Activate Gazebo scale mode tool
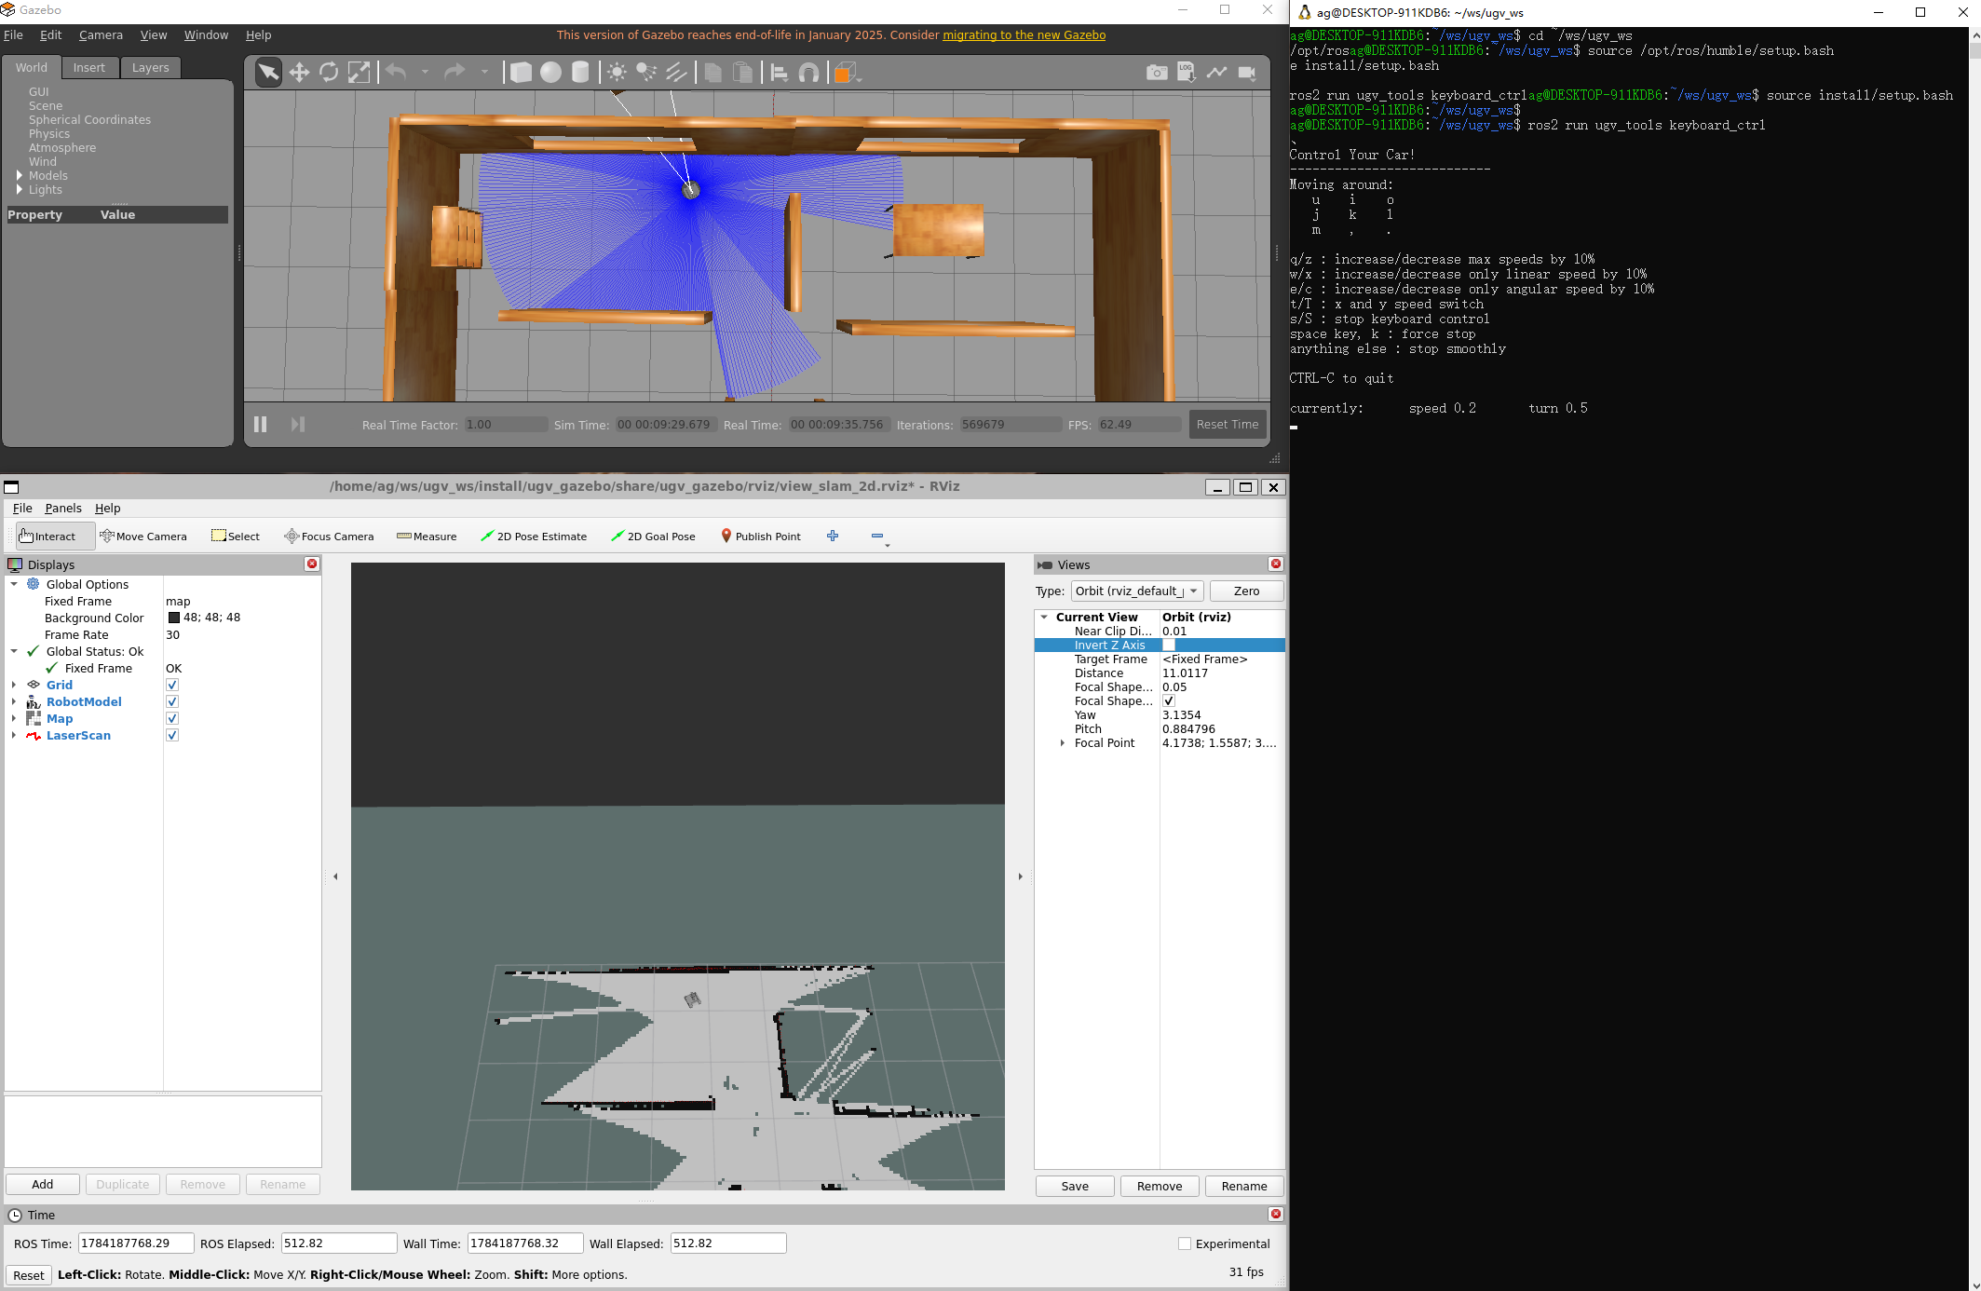This screenshot has width=1981, height=1291. [x=359, y=73]
